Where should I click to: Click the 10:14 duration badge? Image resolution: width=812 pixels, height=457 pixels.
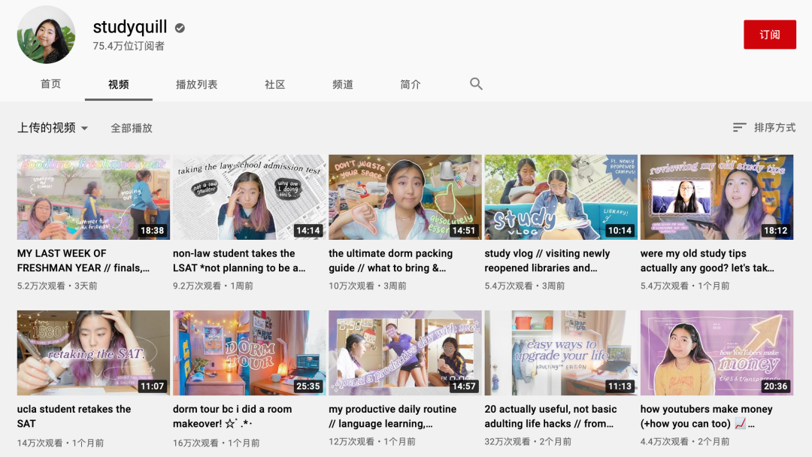(620, 230)
